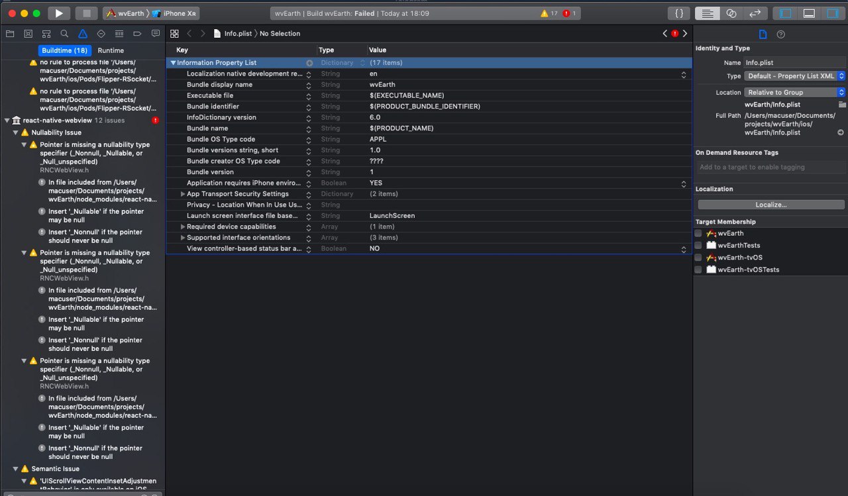Edit the file Name field
Image resolution: width=848 pixels, height=496 pixels.
pos(795,62)
